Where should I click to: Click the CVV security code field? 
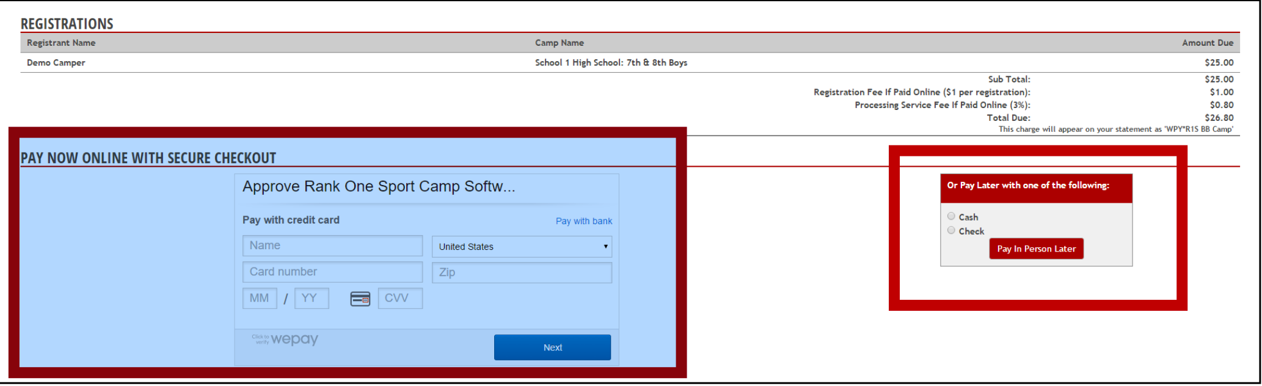(400, 298)
